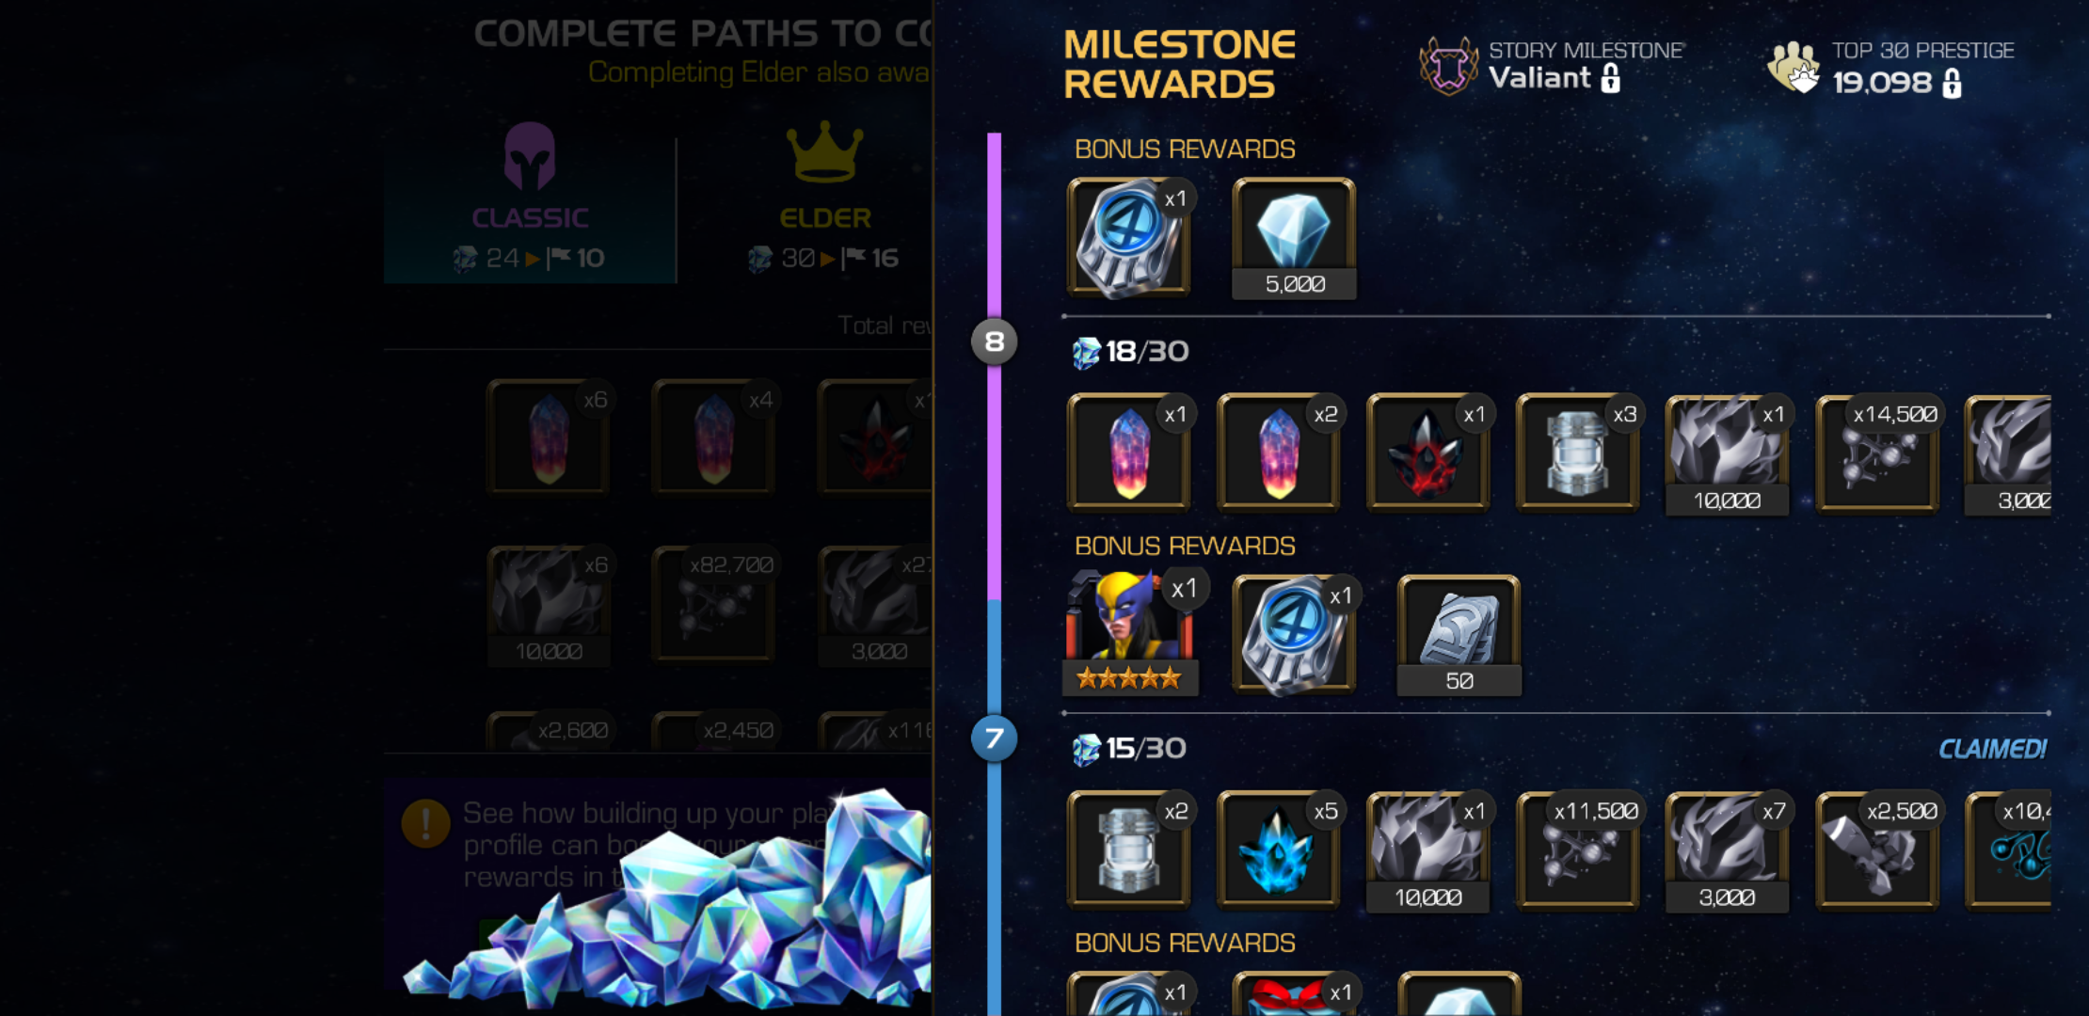The width and height of the screenshot is (2089, 1016).
Task: Tap the x3 silver canister reward
Action: (1577, 452)
